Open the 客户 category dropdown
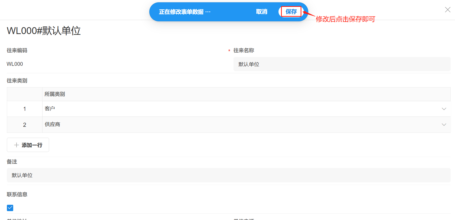The width and height of the screenshot is (455, 220). tap(246, 109)
